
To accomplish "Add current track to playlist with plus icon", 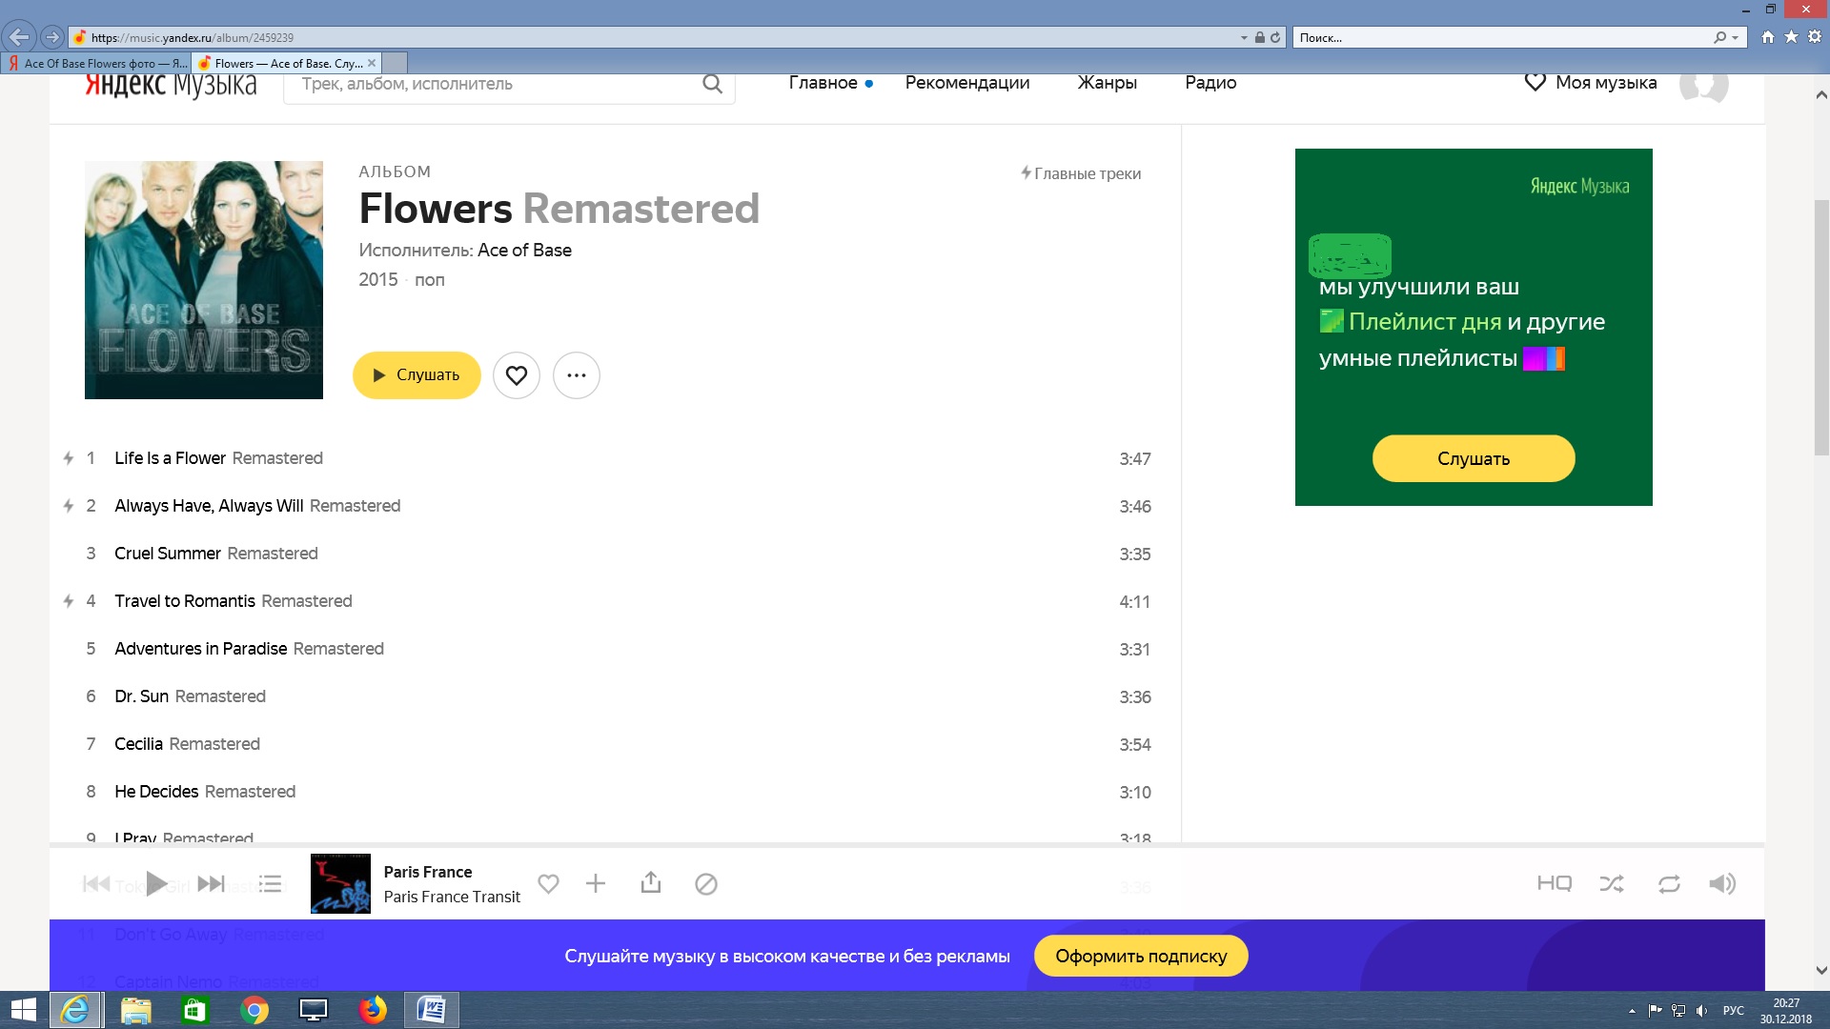I will (x=596, y=884).
